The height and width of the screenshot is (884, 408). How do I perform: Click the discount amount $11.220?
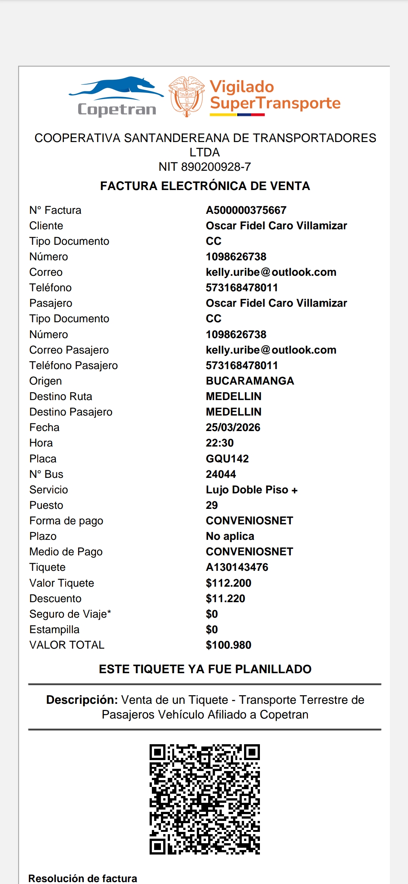pyautogui.click(x=225, y=598)
